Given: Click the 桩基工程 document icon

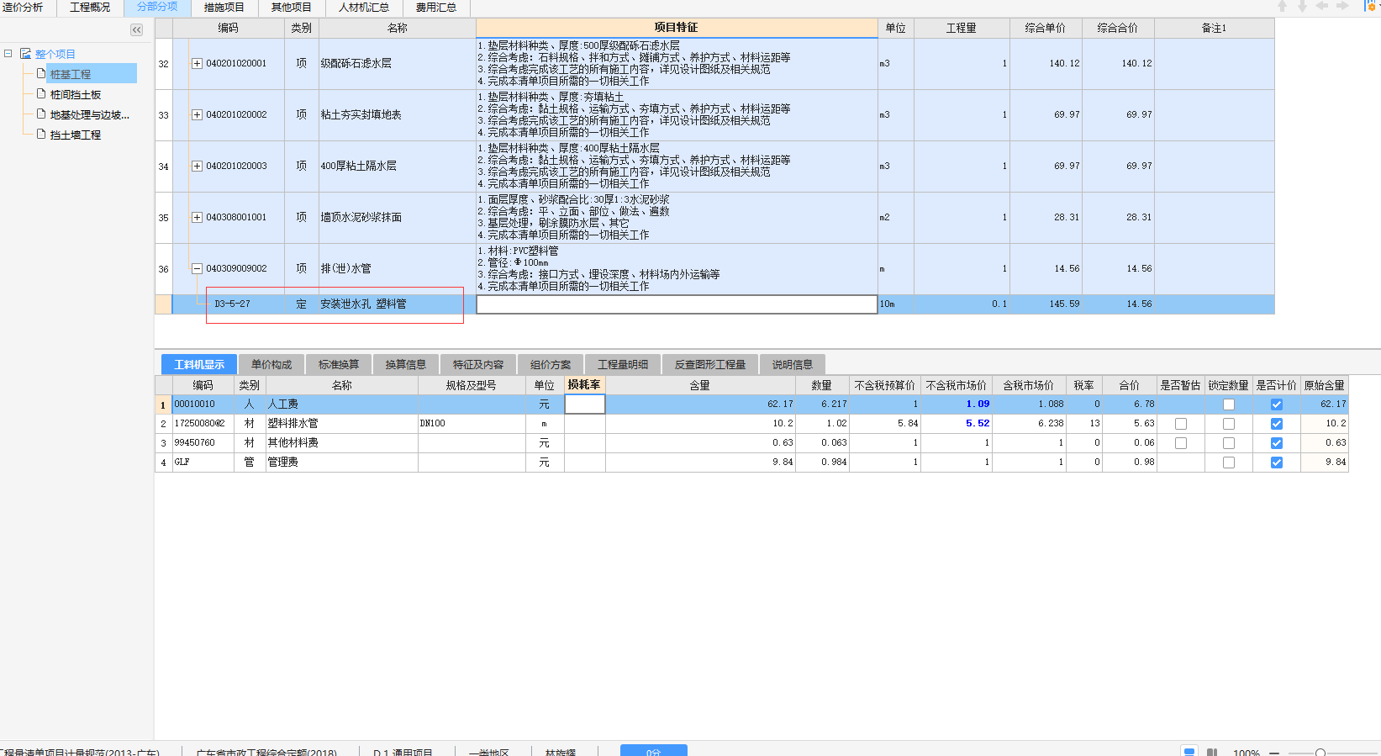Looking at the screenshot, I should 41,73.
